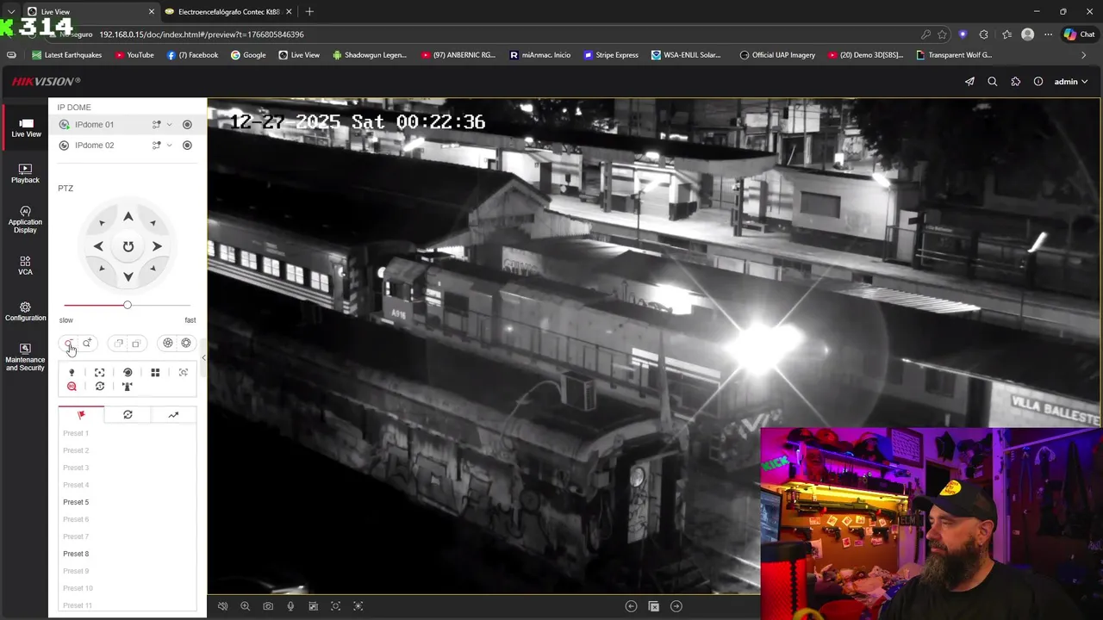
Task: Click PTZ zoom in magnifier
Action: 87,344
